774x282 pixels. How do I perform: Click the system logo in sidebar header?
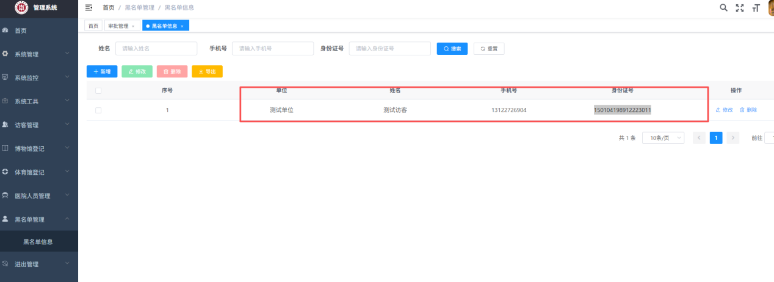click(21, 7)
